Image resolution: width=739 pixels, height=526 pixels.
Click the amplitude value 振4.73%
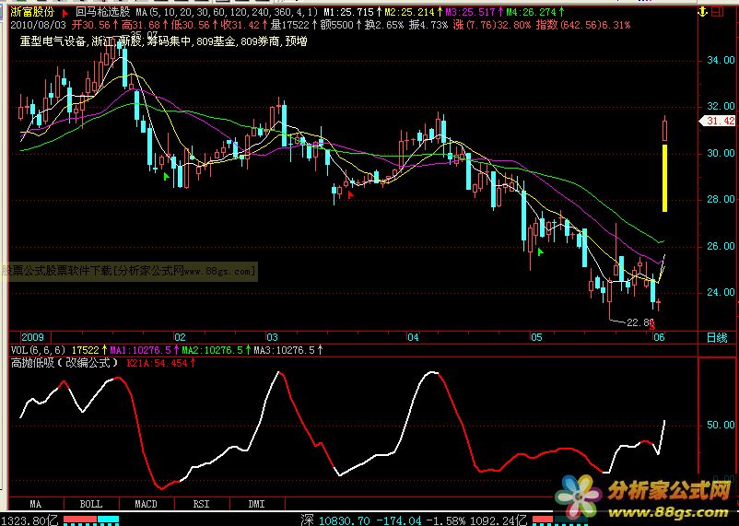click(x=428, y=25)
